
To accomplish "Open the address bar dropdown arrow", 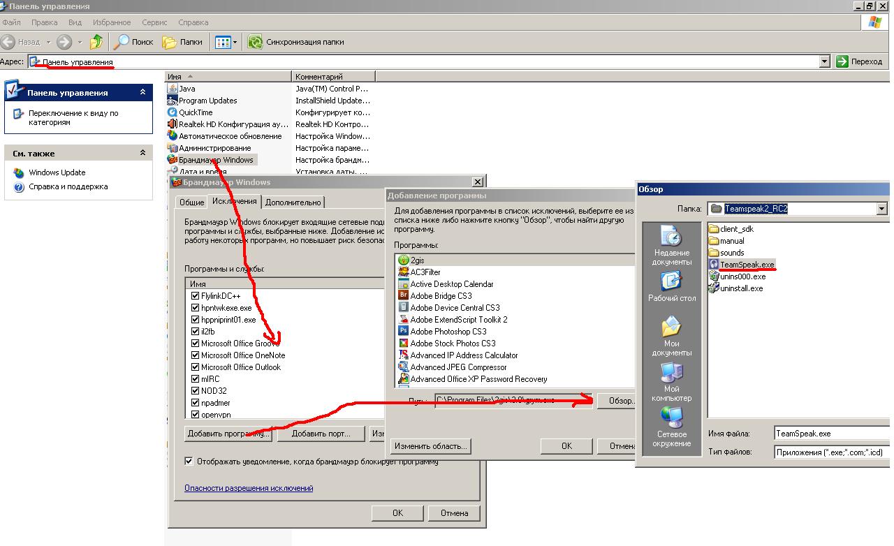I will pos(824,61).
